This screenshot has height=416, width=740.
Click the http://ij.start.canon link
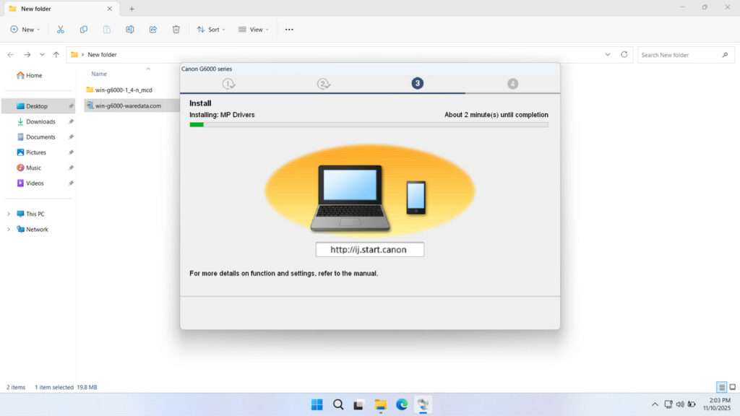(369, 249)
